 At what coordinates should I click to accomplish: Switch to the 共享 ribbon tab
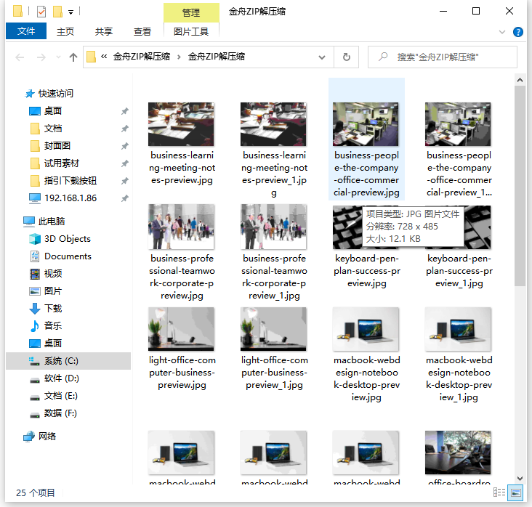(x=104, y=31)
